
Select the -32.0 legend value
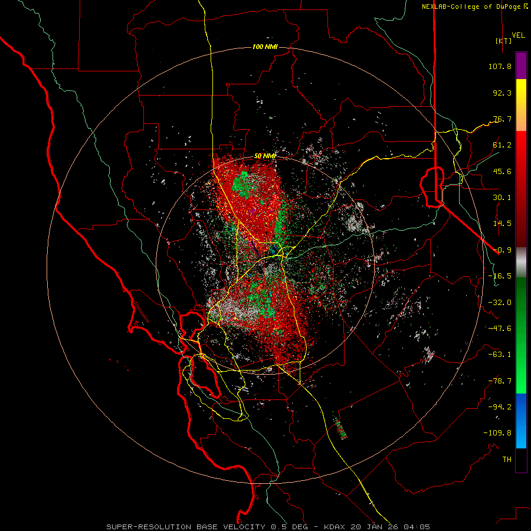[x=500, y=303]
